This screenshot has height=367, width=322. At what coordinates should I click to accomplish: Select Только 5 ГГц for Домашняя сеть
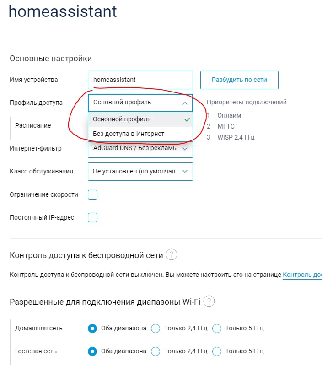[x=217, y=329]
